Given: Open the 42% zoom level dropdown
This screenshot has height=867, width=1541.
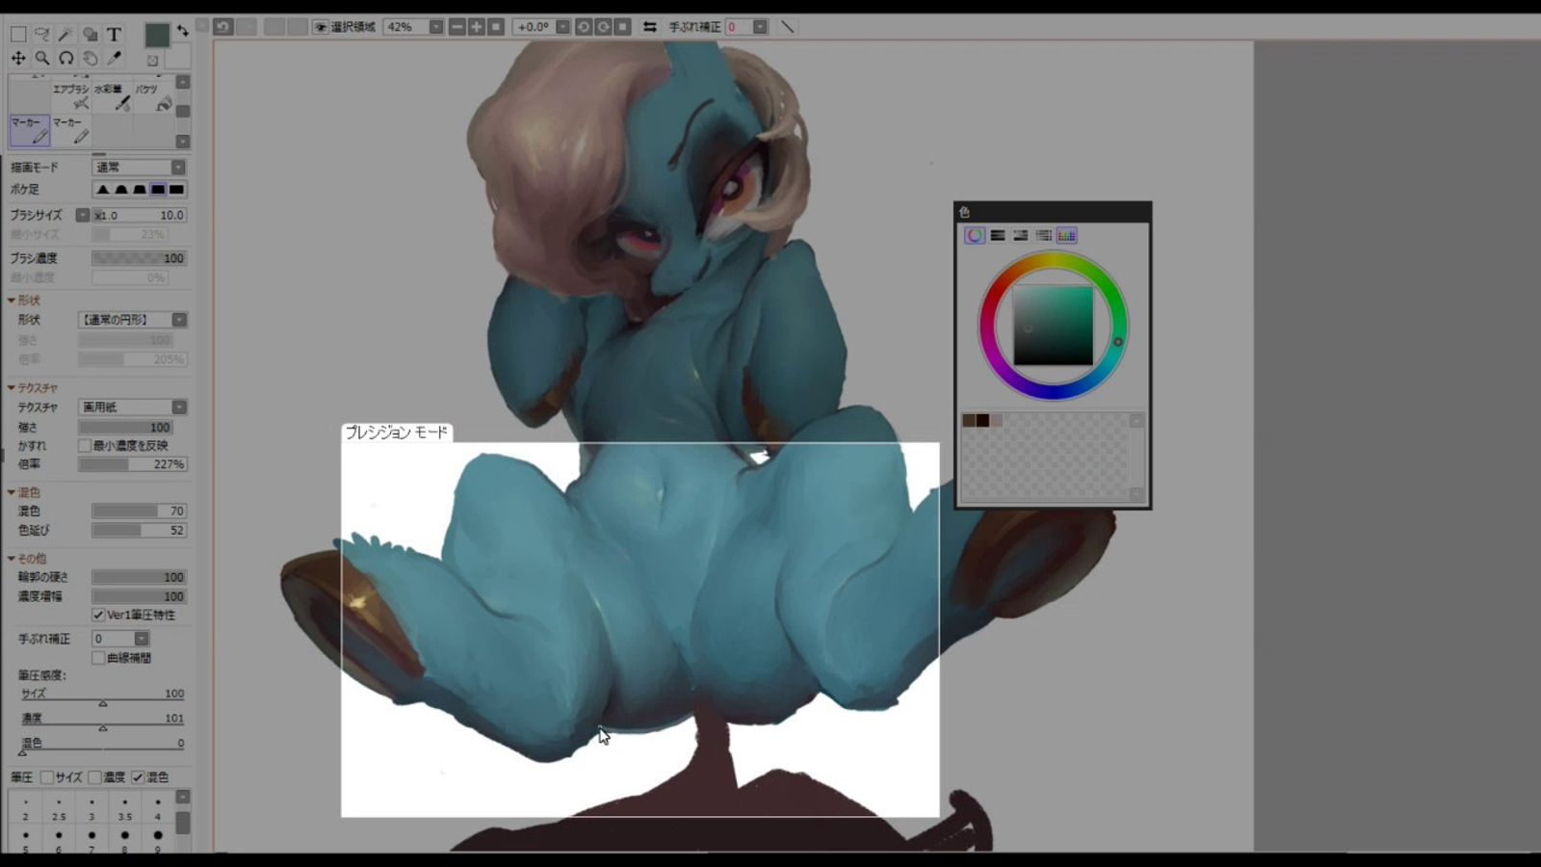Looking at the screenshot, I should tap(435, 27).
